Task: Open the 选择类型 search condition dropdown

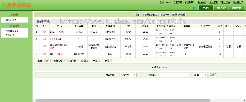Action: (128, 75)
